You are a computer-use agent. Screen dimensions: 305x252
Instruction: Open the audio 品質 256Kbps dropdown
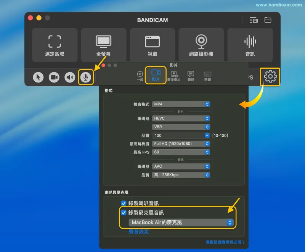click(x=181, y=175)
